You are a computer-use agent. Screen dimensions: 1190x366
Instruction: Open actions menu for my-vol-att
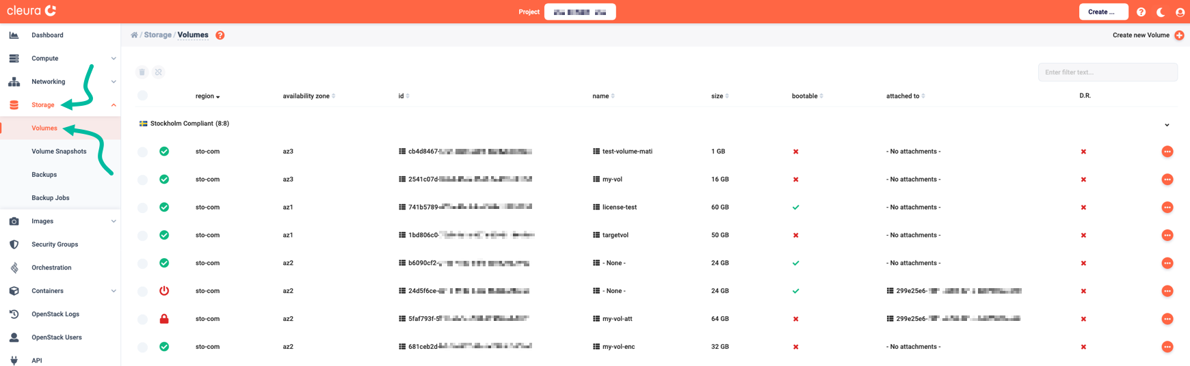(x=1167, y=319)
